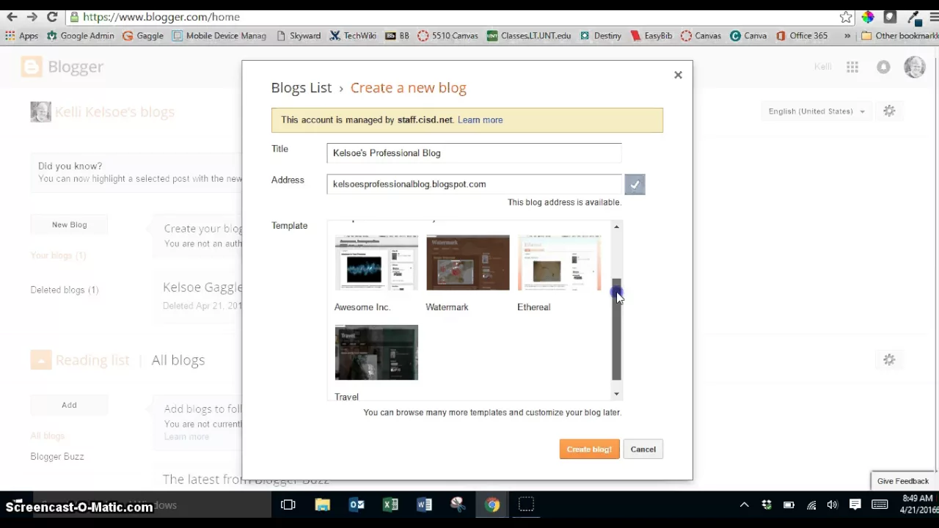Open Blogger Buzz in reading list

(x=57, y=456)
